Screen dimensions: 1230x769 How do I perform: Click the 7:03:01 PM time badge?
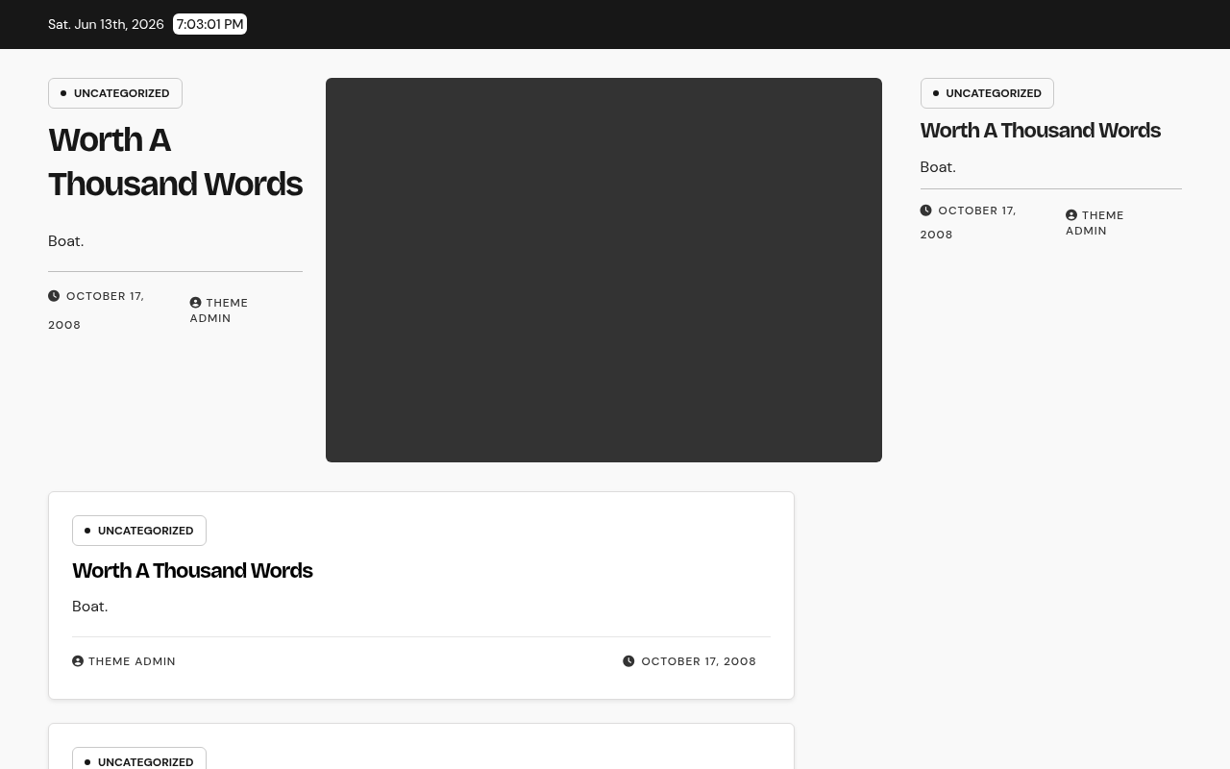[x=209, y=24]
